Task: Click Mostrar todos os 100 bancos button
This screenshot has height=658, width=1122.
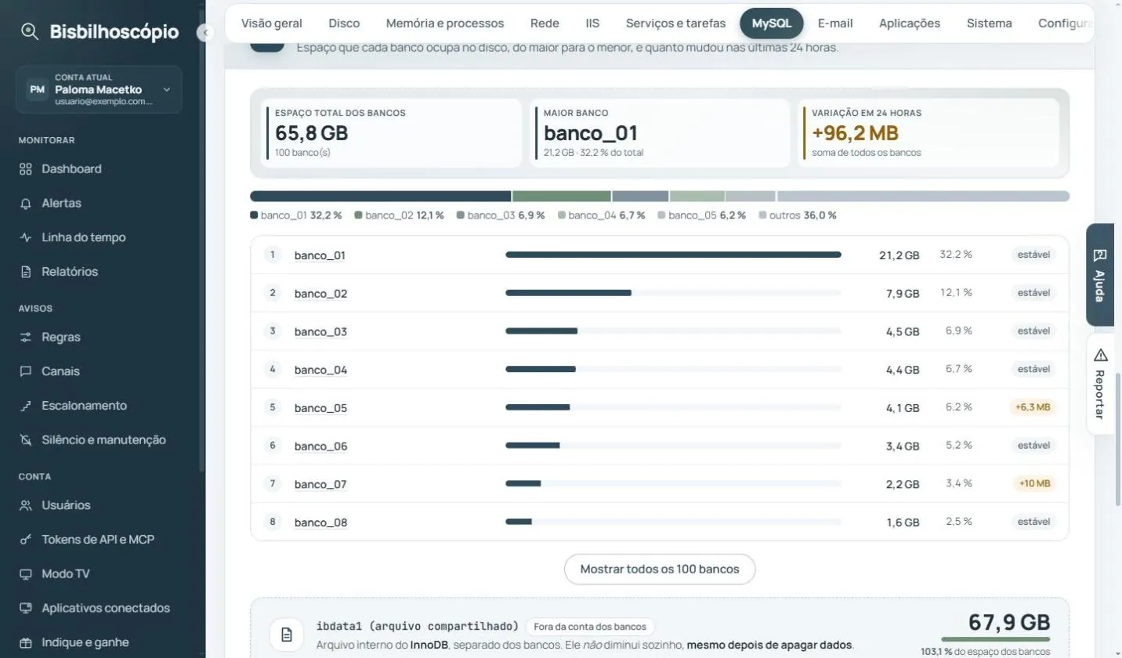Action: pyautogui.click(x=660, y=569)
